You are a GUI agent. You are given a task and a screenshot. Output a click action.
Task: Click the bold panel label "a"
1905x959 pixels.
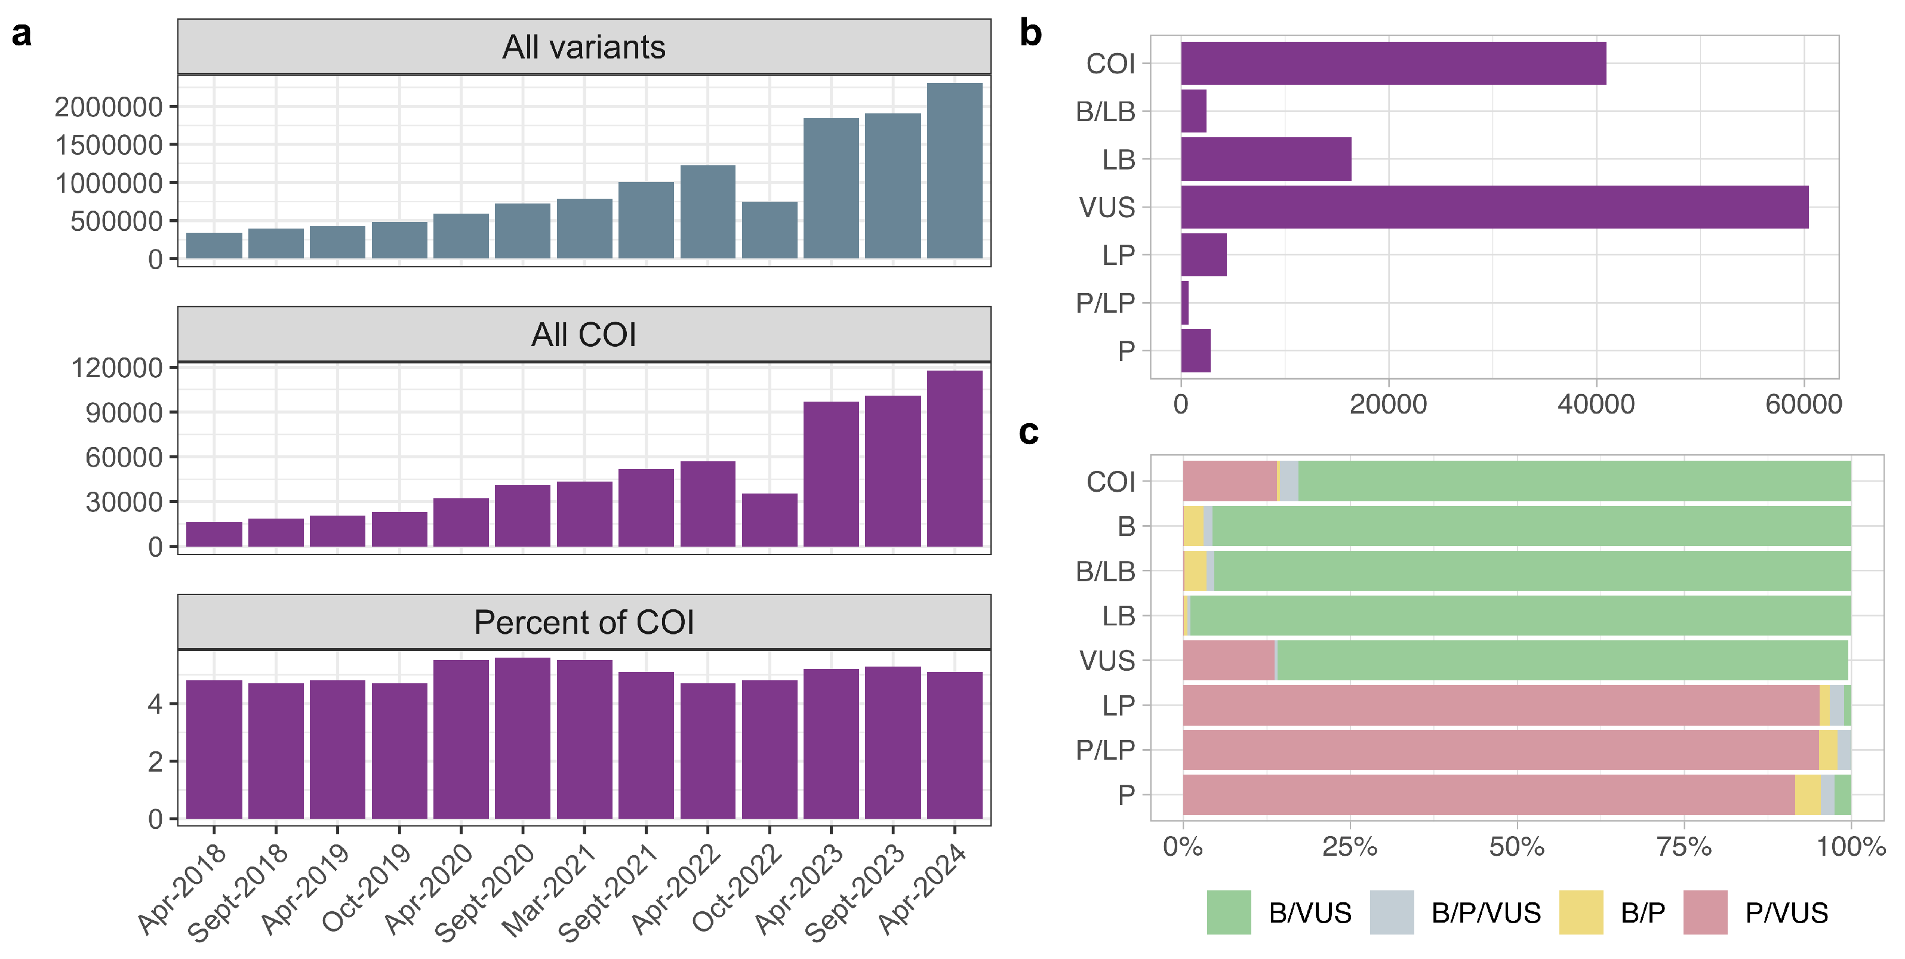pyautogui.click(x=21, y=34)
